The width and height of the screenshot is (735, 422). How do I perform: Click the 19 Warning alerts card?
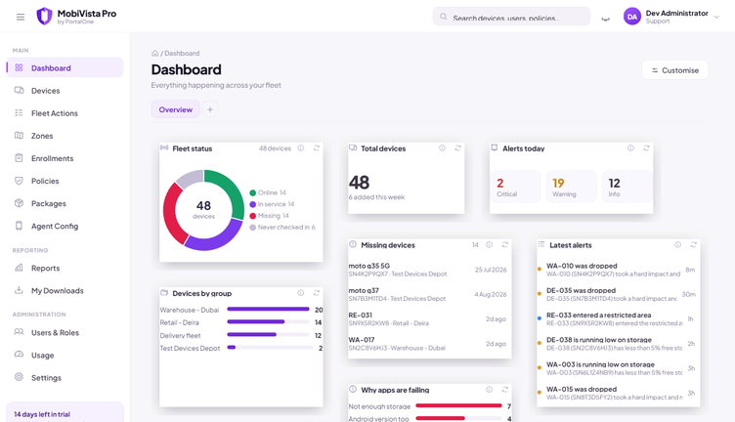click(571, 187)
